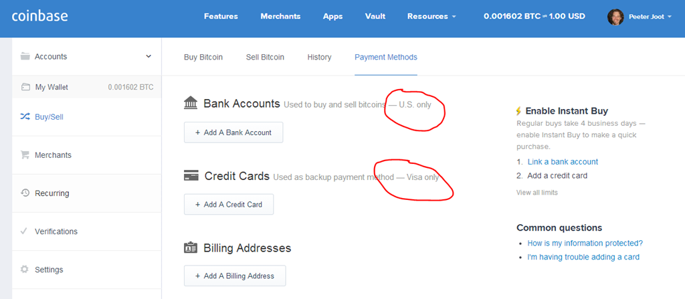Click the Credit Cards heading
685x299 pixels.
tap(237, 176)
